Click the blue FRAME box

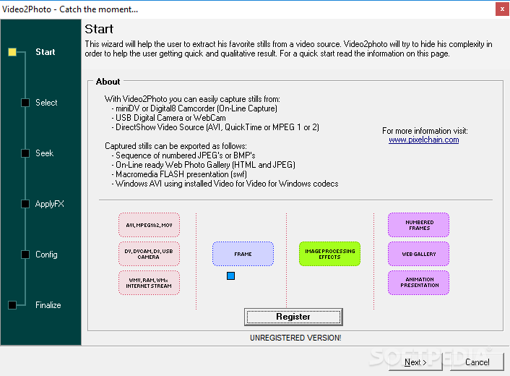pyautogui.click(x=243, y=254)
